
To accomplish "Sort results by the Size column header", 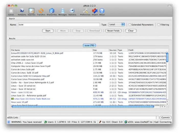I will (x=100, y=50).
